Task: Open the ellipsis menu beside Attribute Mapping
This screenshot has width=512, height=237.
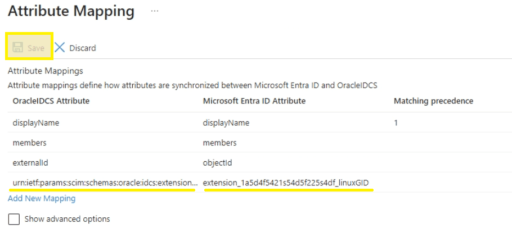Action: click(x=155, y=11)
